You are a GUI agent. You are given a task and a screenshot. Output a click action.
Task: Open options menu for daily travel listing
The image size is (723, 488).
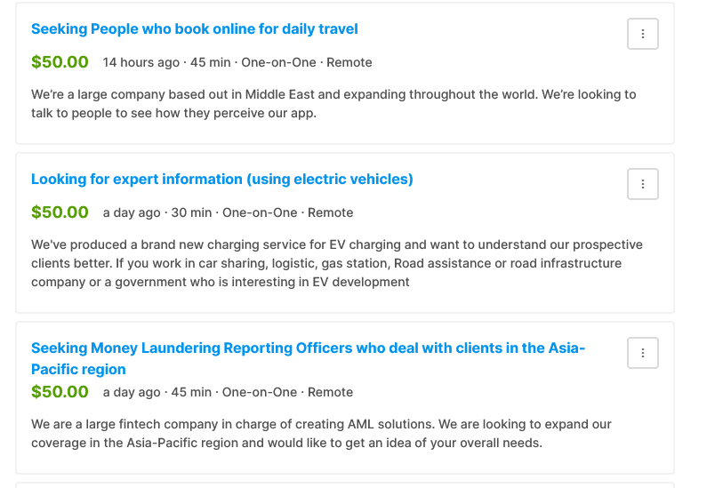[642, 34]
